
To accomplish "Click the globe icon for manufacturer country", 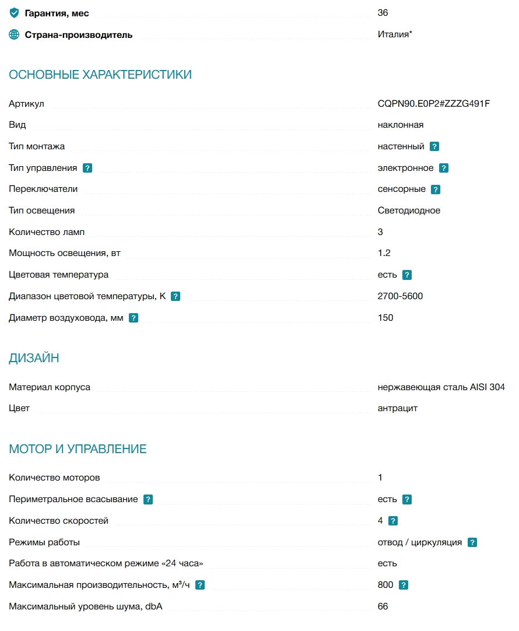I will (x=14, y=34).
